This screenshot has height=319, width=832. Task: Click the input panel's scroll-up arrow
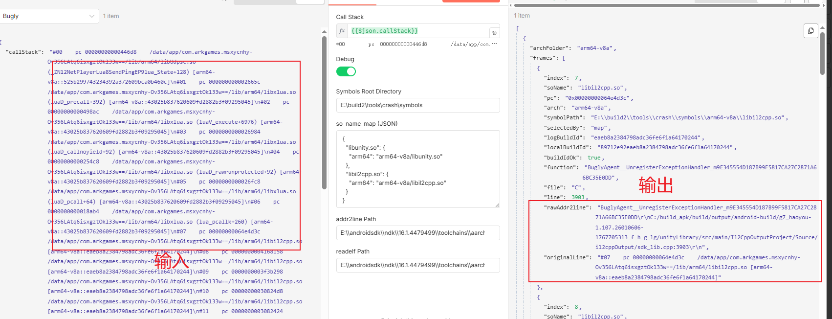(324, 32)
